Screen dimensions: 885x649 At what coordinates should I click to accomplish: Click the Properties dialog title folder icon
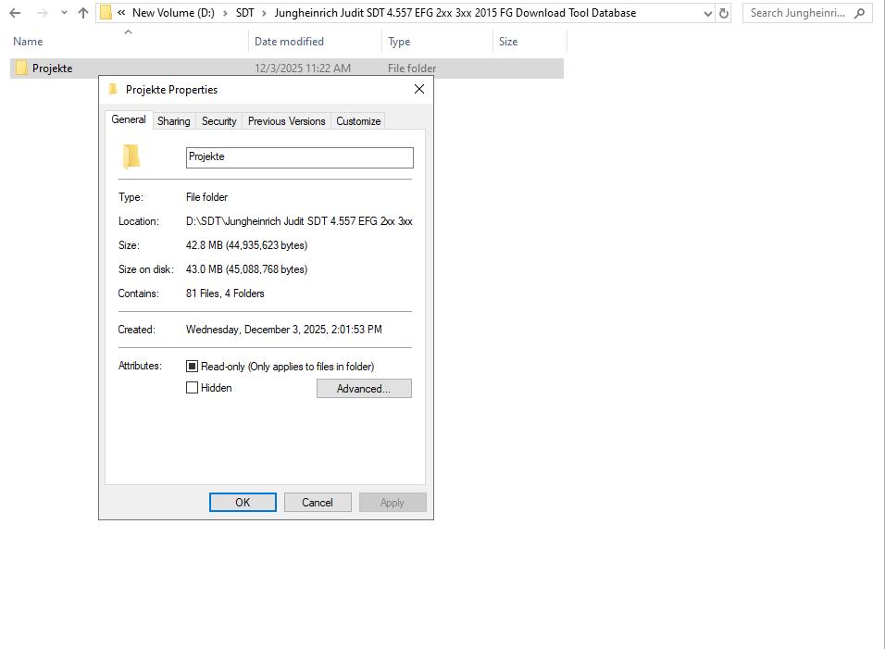tap(113, 89)
